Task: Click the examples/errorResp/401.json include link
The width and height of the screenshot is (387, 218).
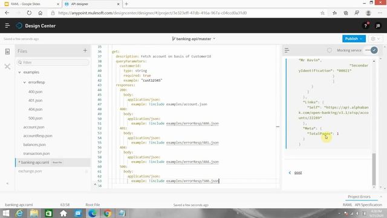Action: click(x=192, y=143)
